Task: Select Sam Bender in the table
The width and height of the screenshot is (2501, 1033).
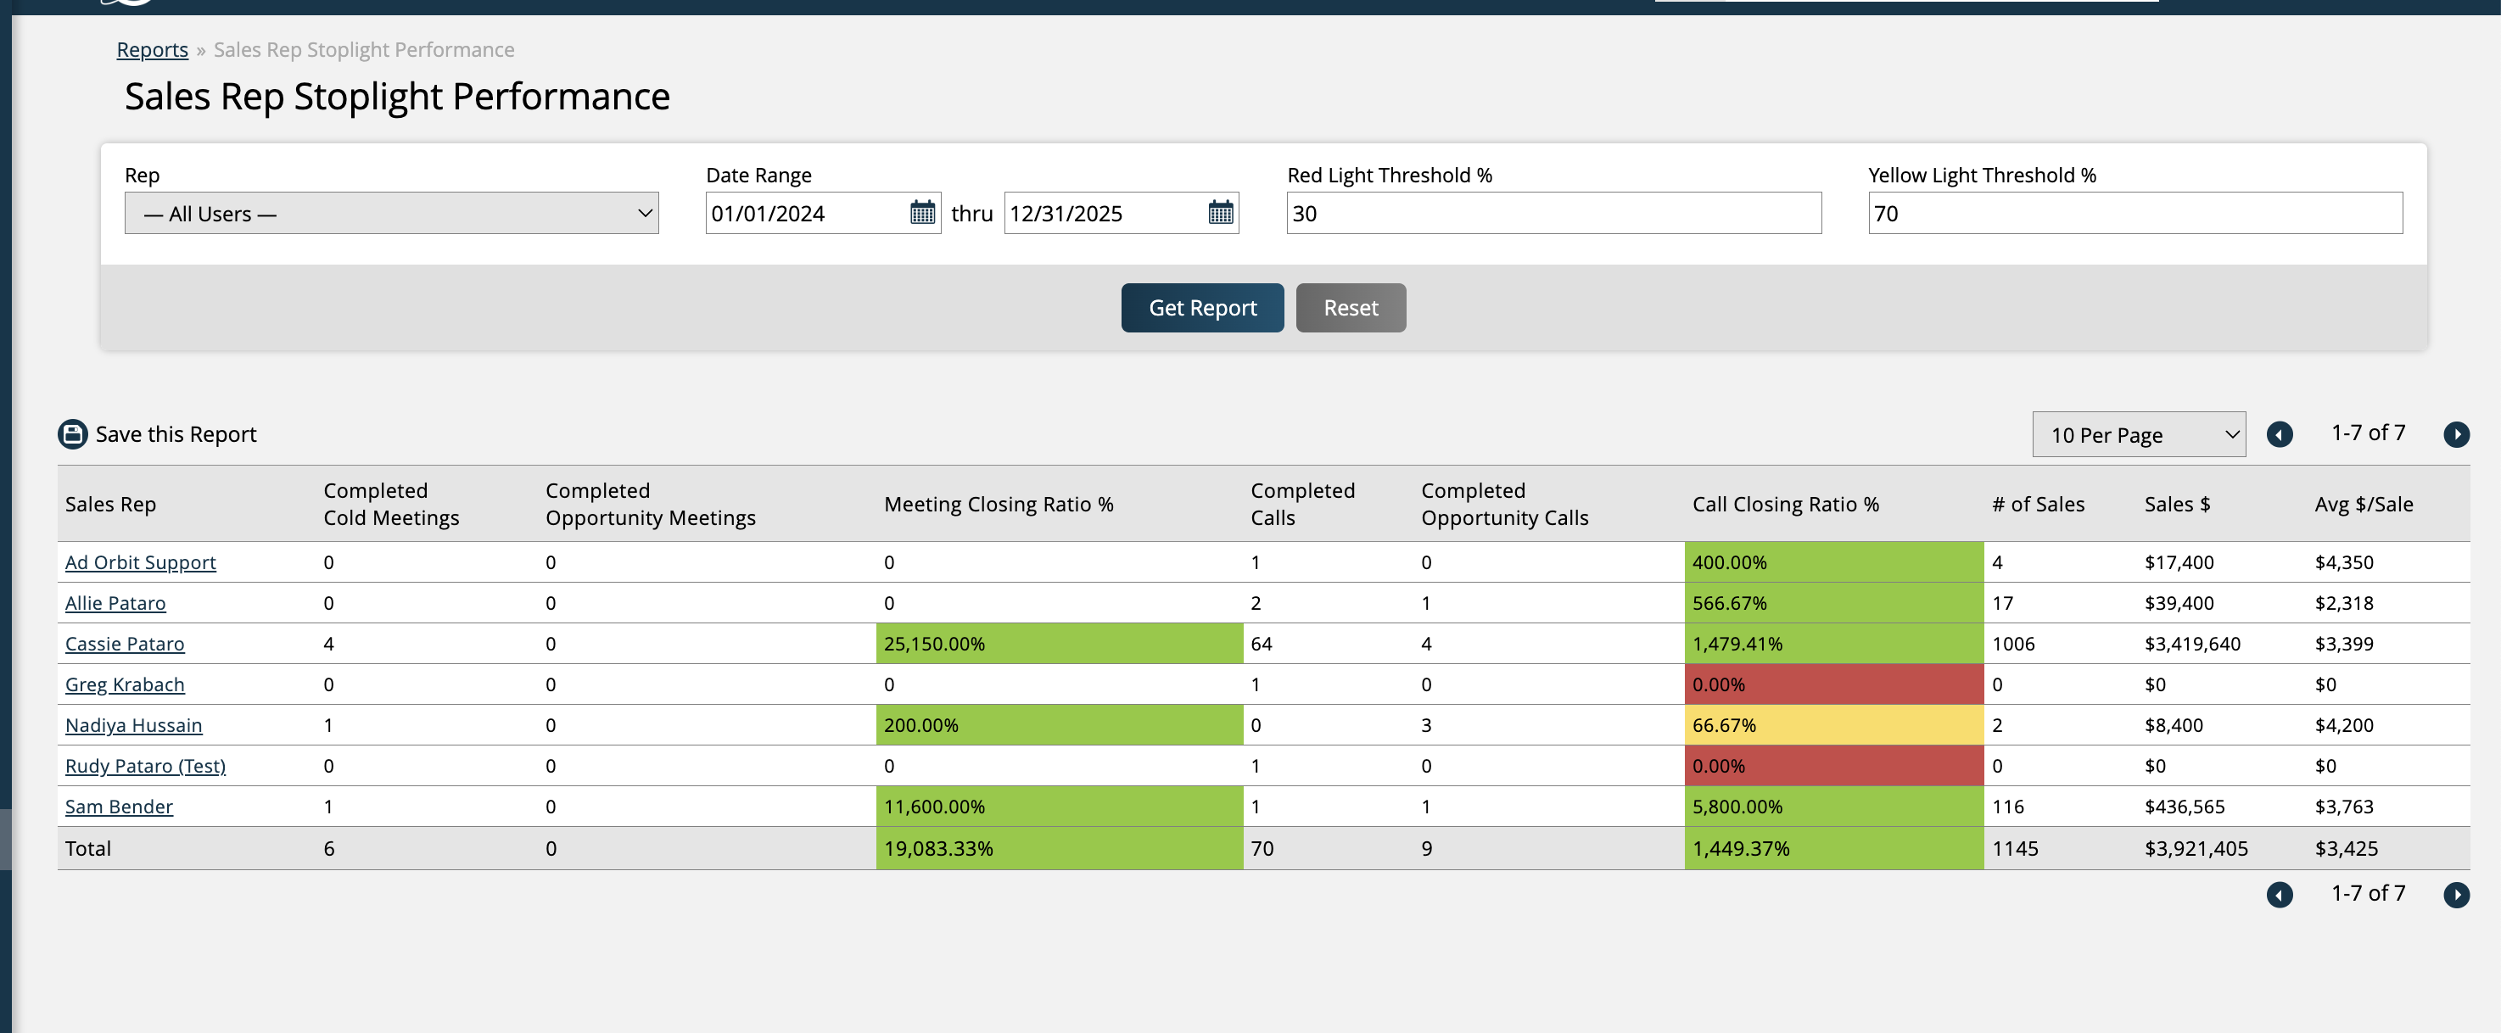Action: coord(119,807)
